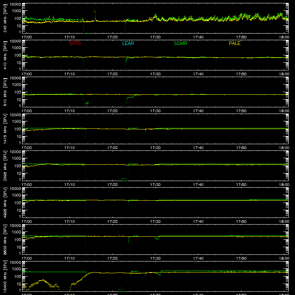Select the 1415 MHz [SFU] axis label
Screen dimensions: 295x295
coord(5,129)
